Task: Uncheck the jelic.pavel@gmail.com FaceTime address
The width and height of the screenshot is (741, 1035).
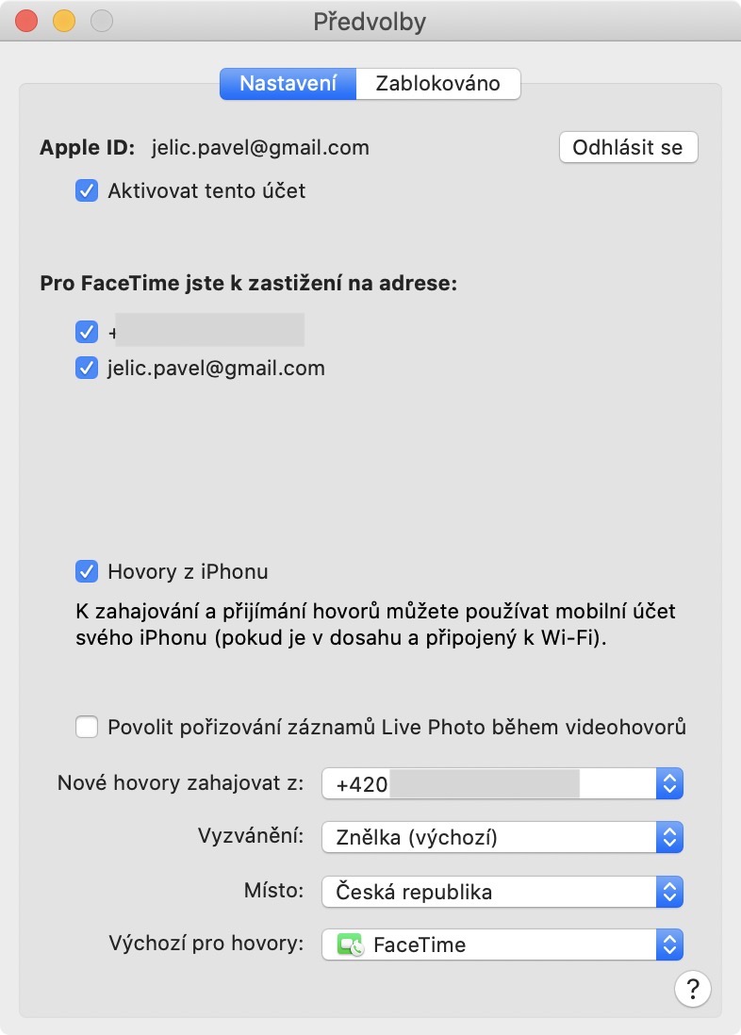Action: [87, 369]
